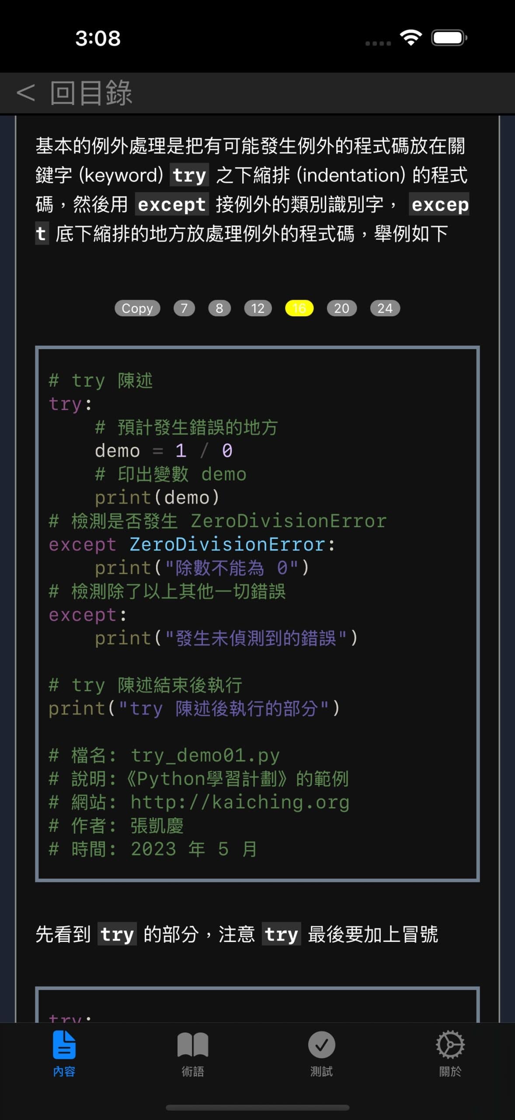Tap the Wi-Fi status icon
The image size is (515, 1120).
[x=410, y=38]
